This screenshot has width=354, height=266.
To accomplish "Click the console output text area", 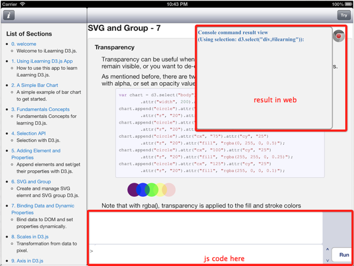I will pos(206,228).
